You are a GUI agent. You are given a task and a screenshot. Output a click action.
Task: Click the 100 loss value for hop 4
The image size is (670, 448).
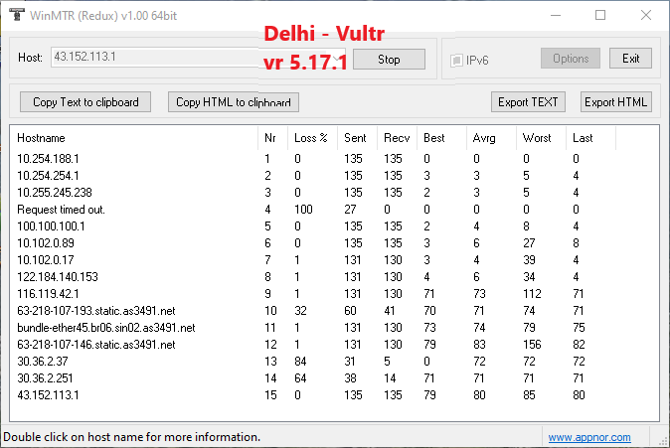coord(303,210)
